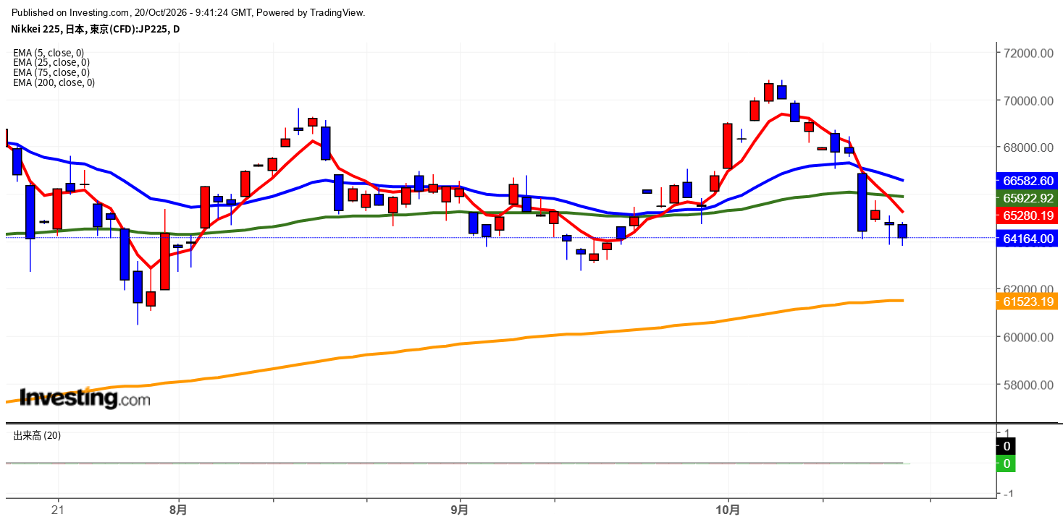
Task: Click the 58000.00 price axis label
Action: point(1028,385)
